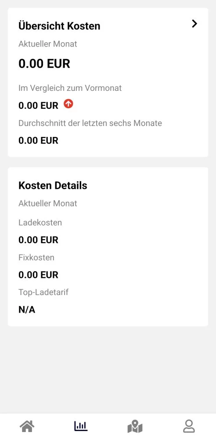Screen dimensions: 216x439
Task: Click the red upward arrow indicator
Action: 68,104
